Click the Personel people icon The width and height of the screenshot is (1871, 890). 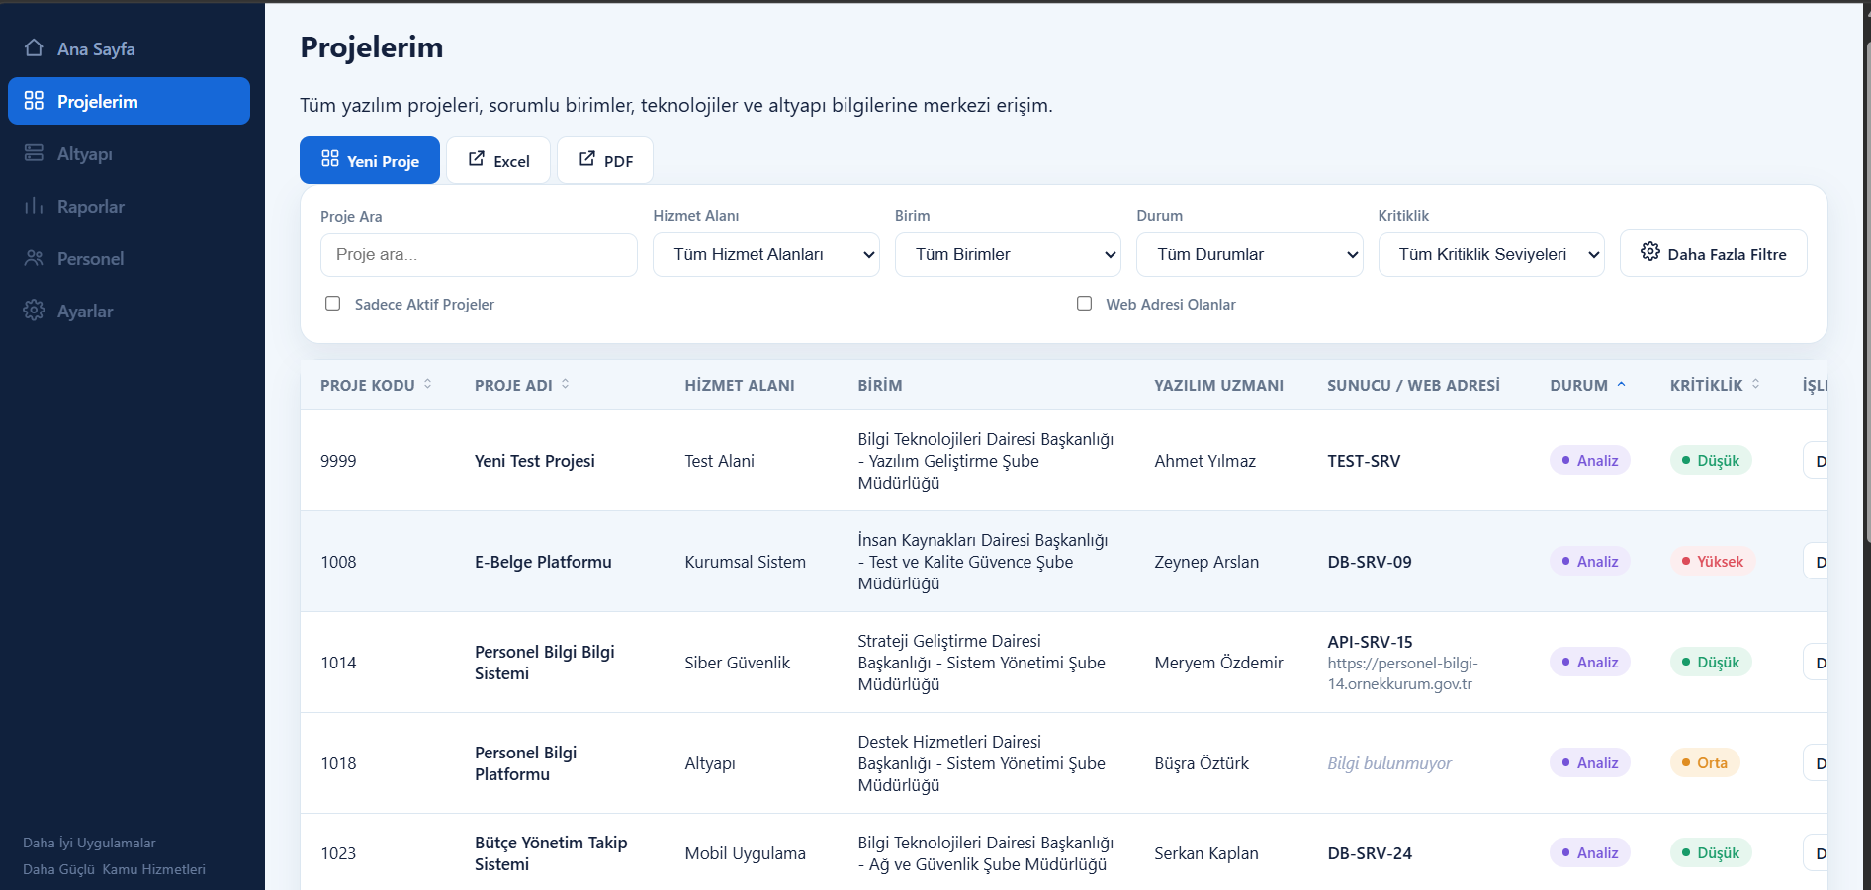click(34, 257)
